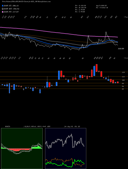
Task: Click the '<Tops' label at the right edge
Action: (126, 17)
